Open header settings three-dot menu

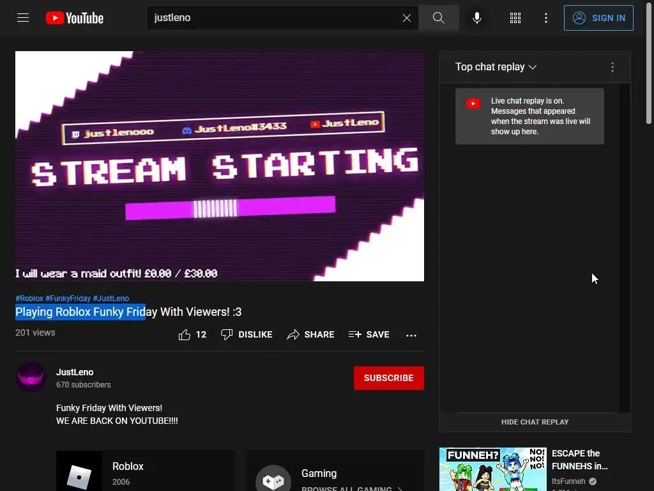coord(546,18)
